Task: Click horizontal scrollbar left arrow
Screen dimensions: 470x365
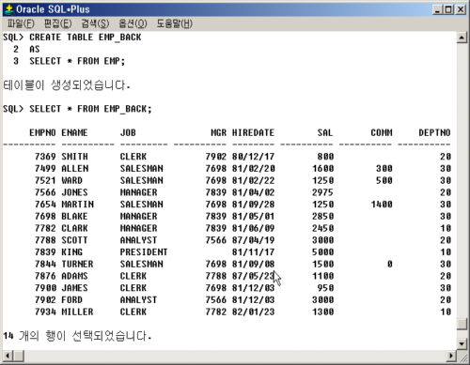Action: [8, 356]
